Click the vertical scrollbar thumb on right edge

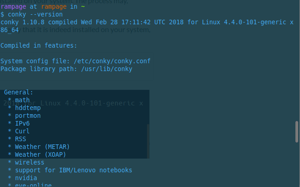point(297,132)
